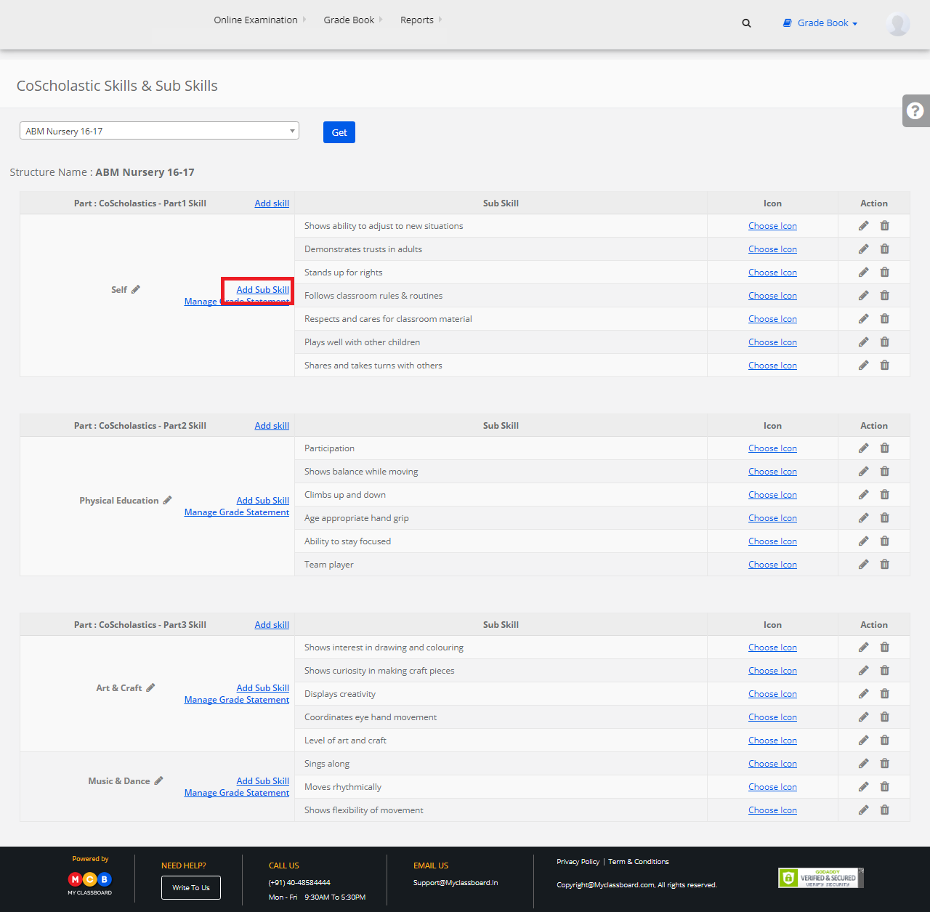Click the Write To Us button

(191, 887)
